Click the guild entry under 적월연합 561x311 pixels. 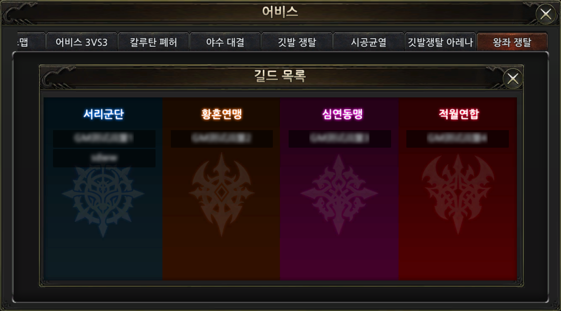point(458,139)
